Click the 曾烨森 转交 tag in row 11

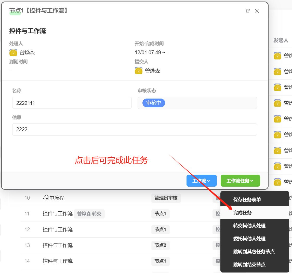pos(89,214)
